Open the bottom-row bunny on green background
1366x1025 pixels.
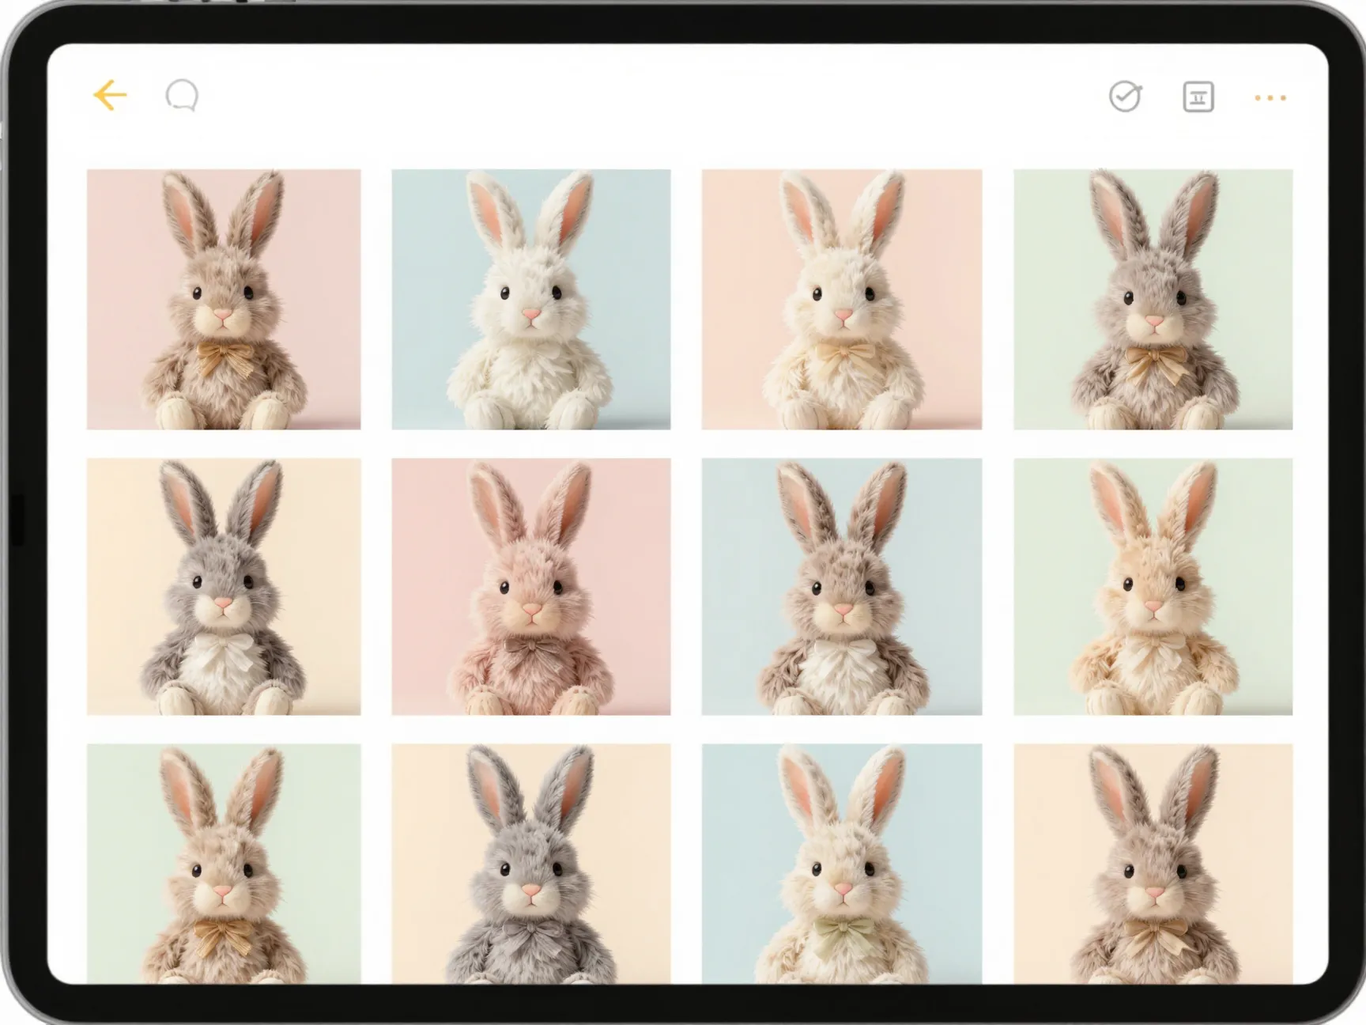224,864
